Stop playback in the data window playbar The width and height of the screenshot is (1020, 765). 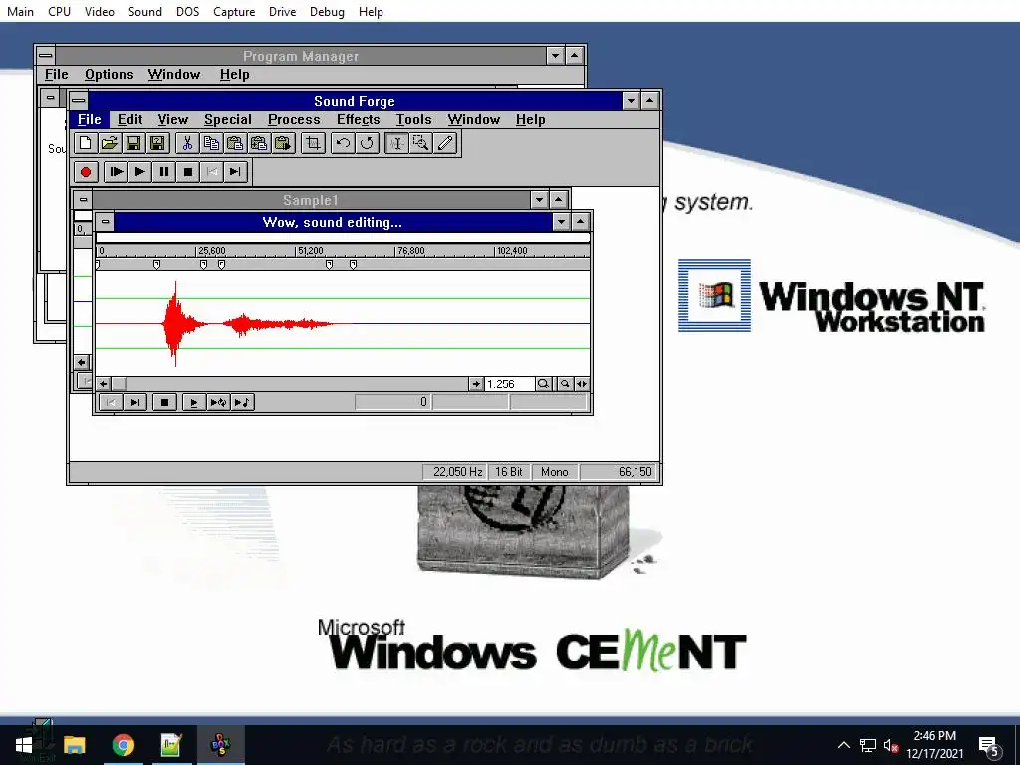pos(164,402)
